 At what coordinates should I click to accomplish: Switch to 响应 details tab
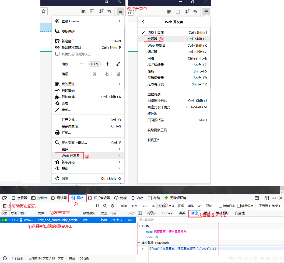pyautogui.click(x=195, y=213)
